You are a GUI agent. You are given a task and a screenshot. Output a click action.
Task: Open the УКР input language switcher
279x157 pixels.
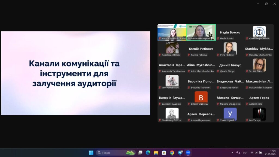pyautogui.click(x=245, y=153)
